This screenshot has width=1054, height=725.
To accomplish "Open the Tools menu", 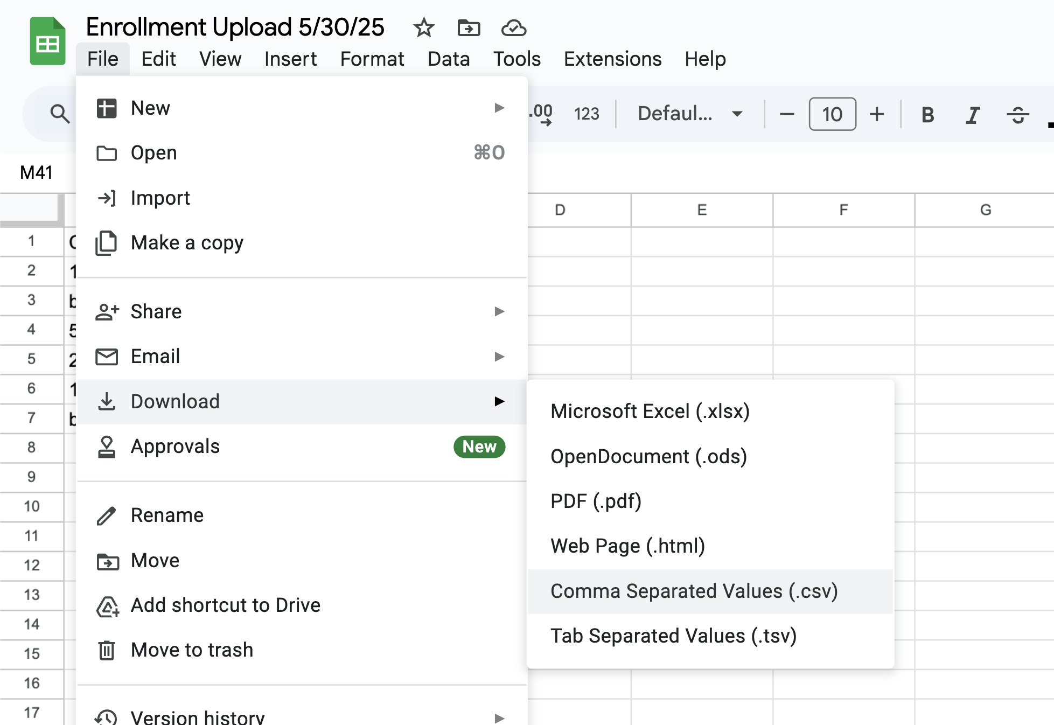I will (x=517, y=59).
